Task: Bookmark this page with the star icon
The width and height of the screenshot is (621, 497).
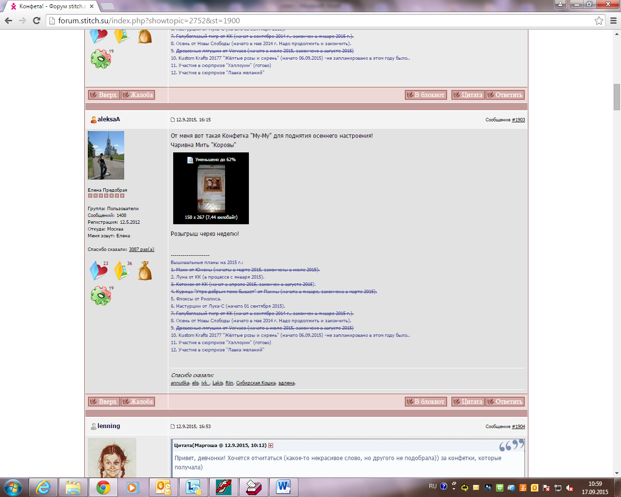Action: [599, 20]
